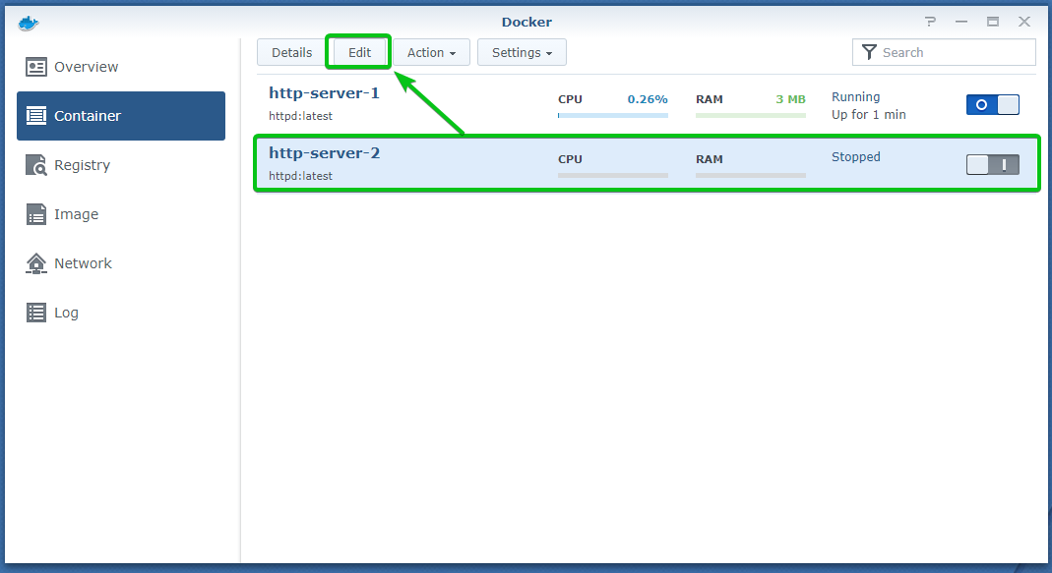The image size is (1052, 573).
Task: Click httpd:latest under http-server-2
Action: tap(300, 176)
